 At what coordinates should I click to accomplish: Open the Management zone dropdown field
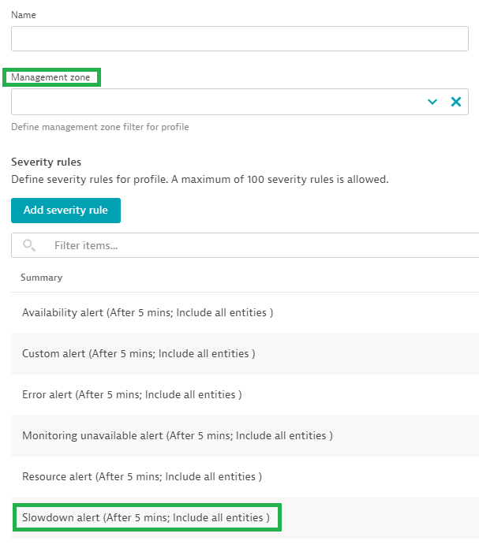coord(213,102)
